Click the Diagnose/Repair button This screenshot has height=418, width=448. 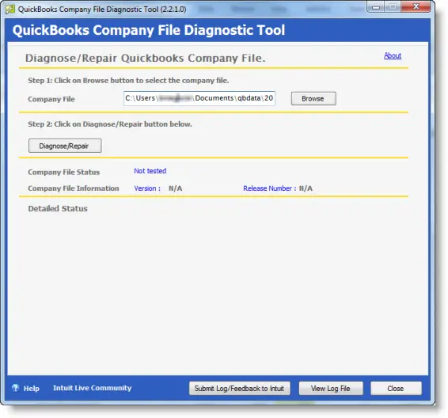[65, 146]
